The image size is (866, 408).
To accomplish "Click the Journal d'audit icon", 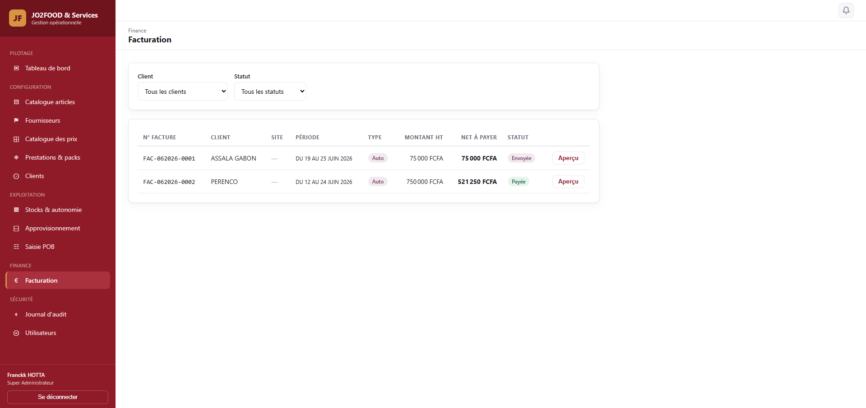I will point(16,314).
